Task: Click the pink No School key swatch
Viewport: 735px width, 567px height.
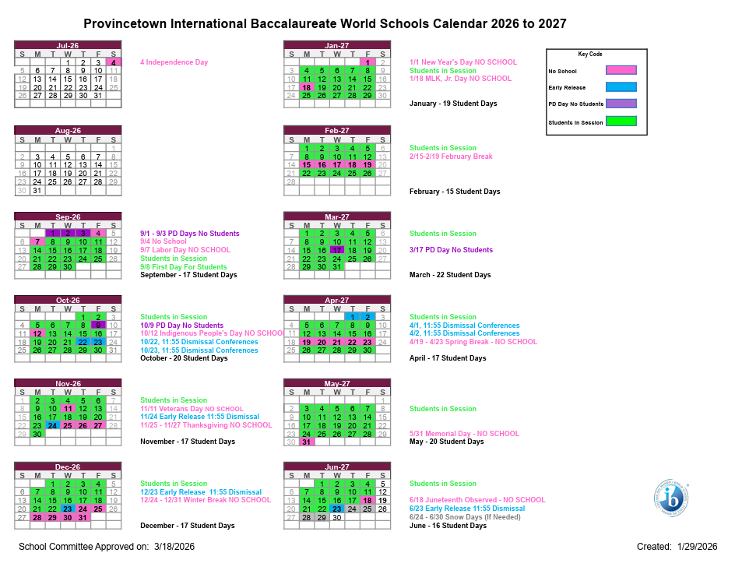Action: 621,70
